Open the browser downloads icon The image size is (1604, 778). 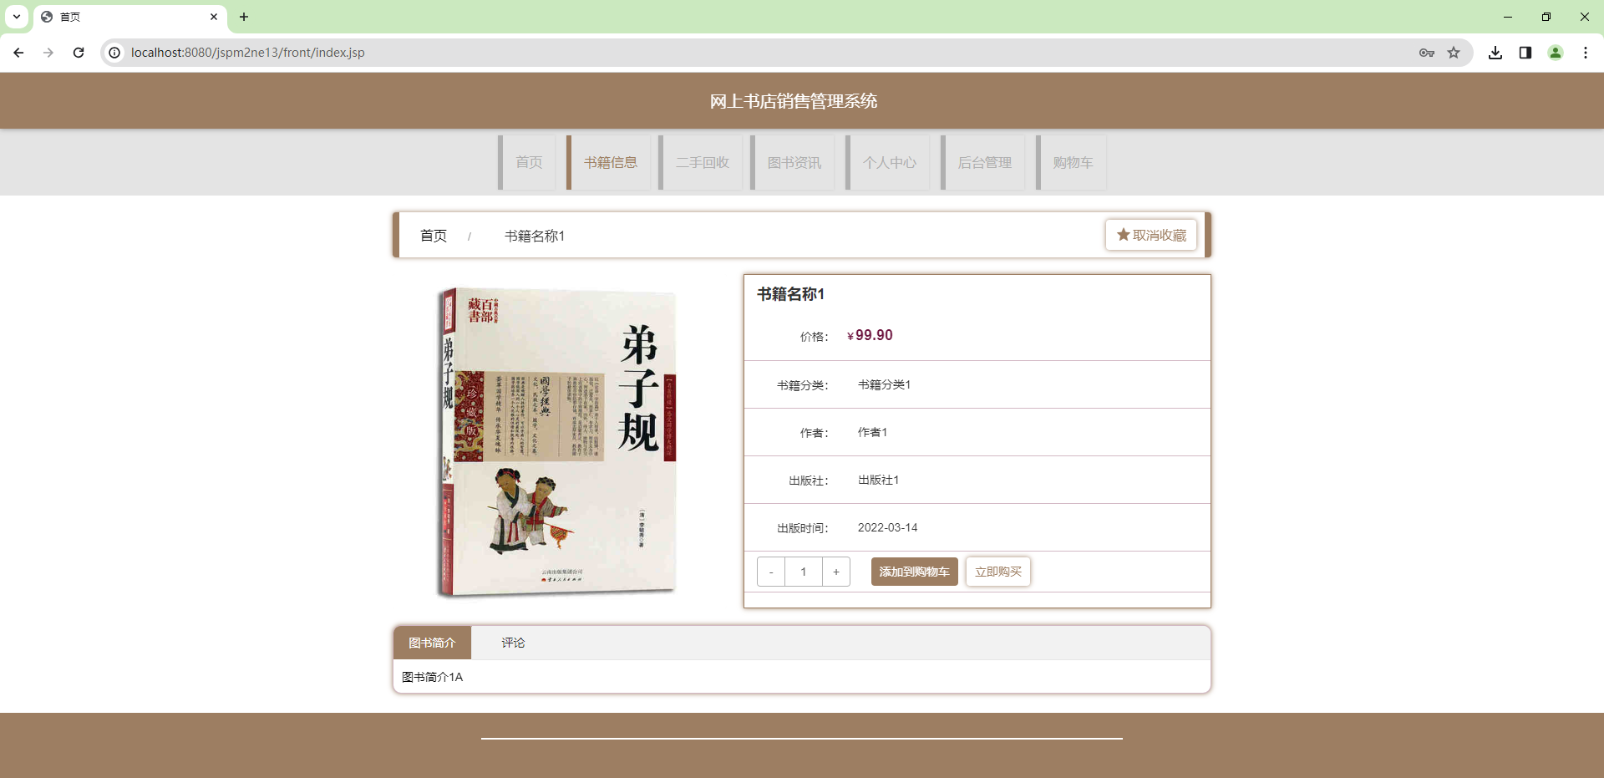pos(1495,52)
